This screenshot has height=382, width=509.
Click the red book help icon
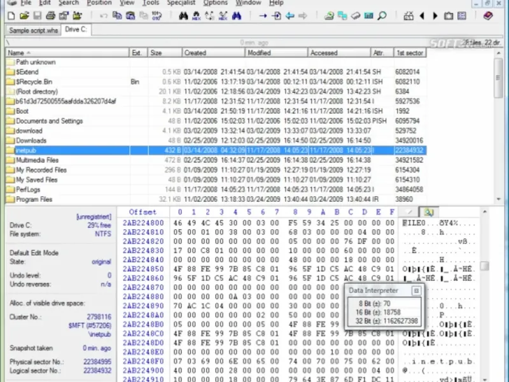pyautogui.click(x=488, y=15)
